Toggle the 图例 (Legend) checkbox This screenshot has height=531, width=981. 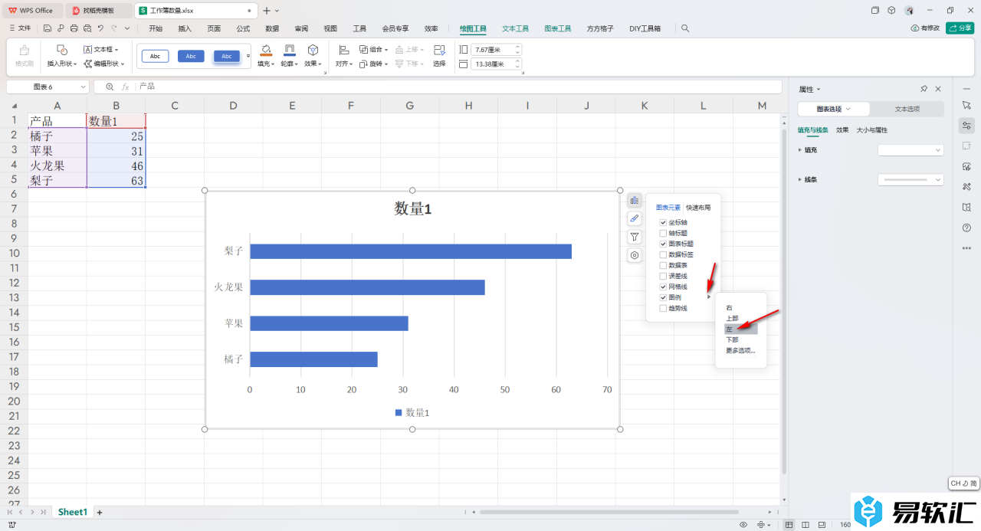(663, 297)
